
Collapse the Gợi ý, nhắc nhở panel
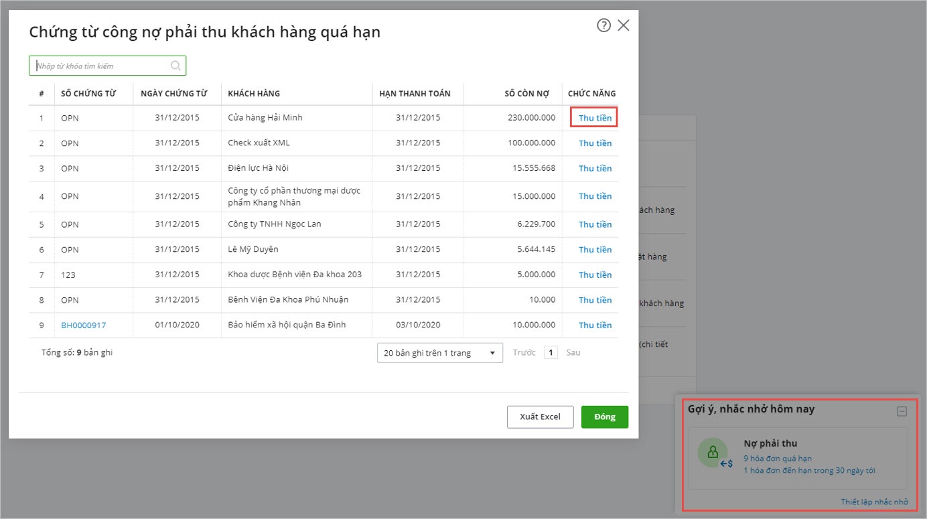(902, 411)
